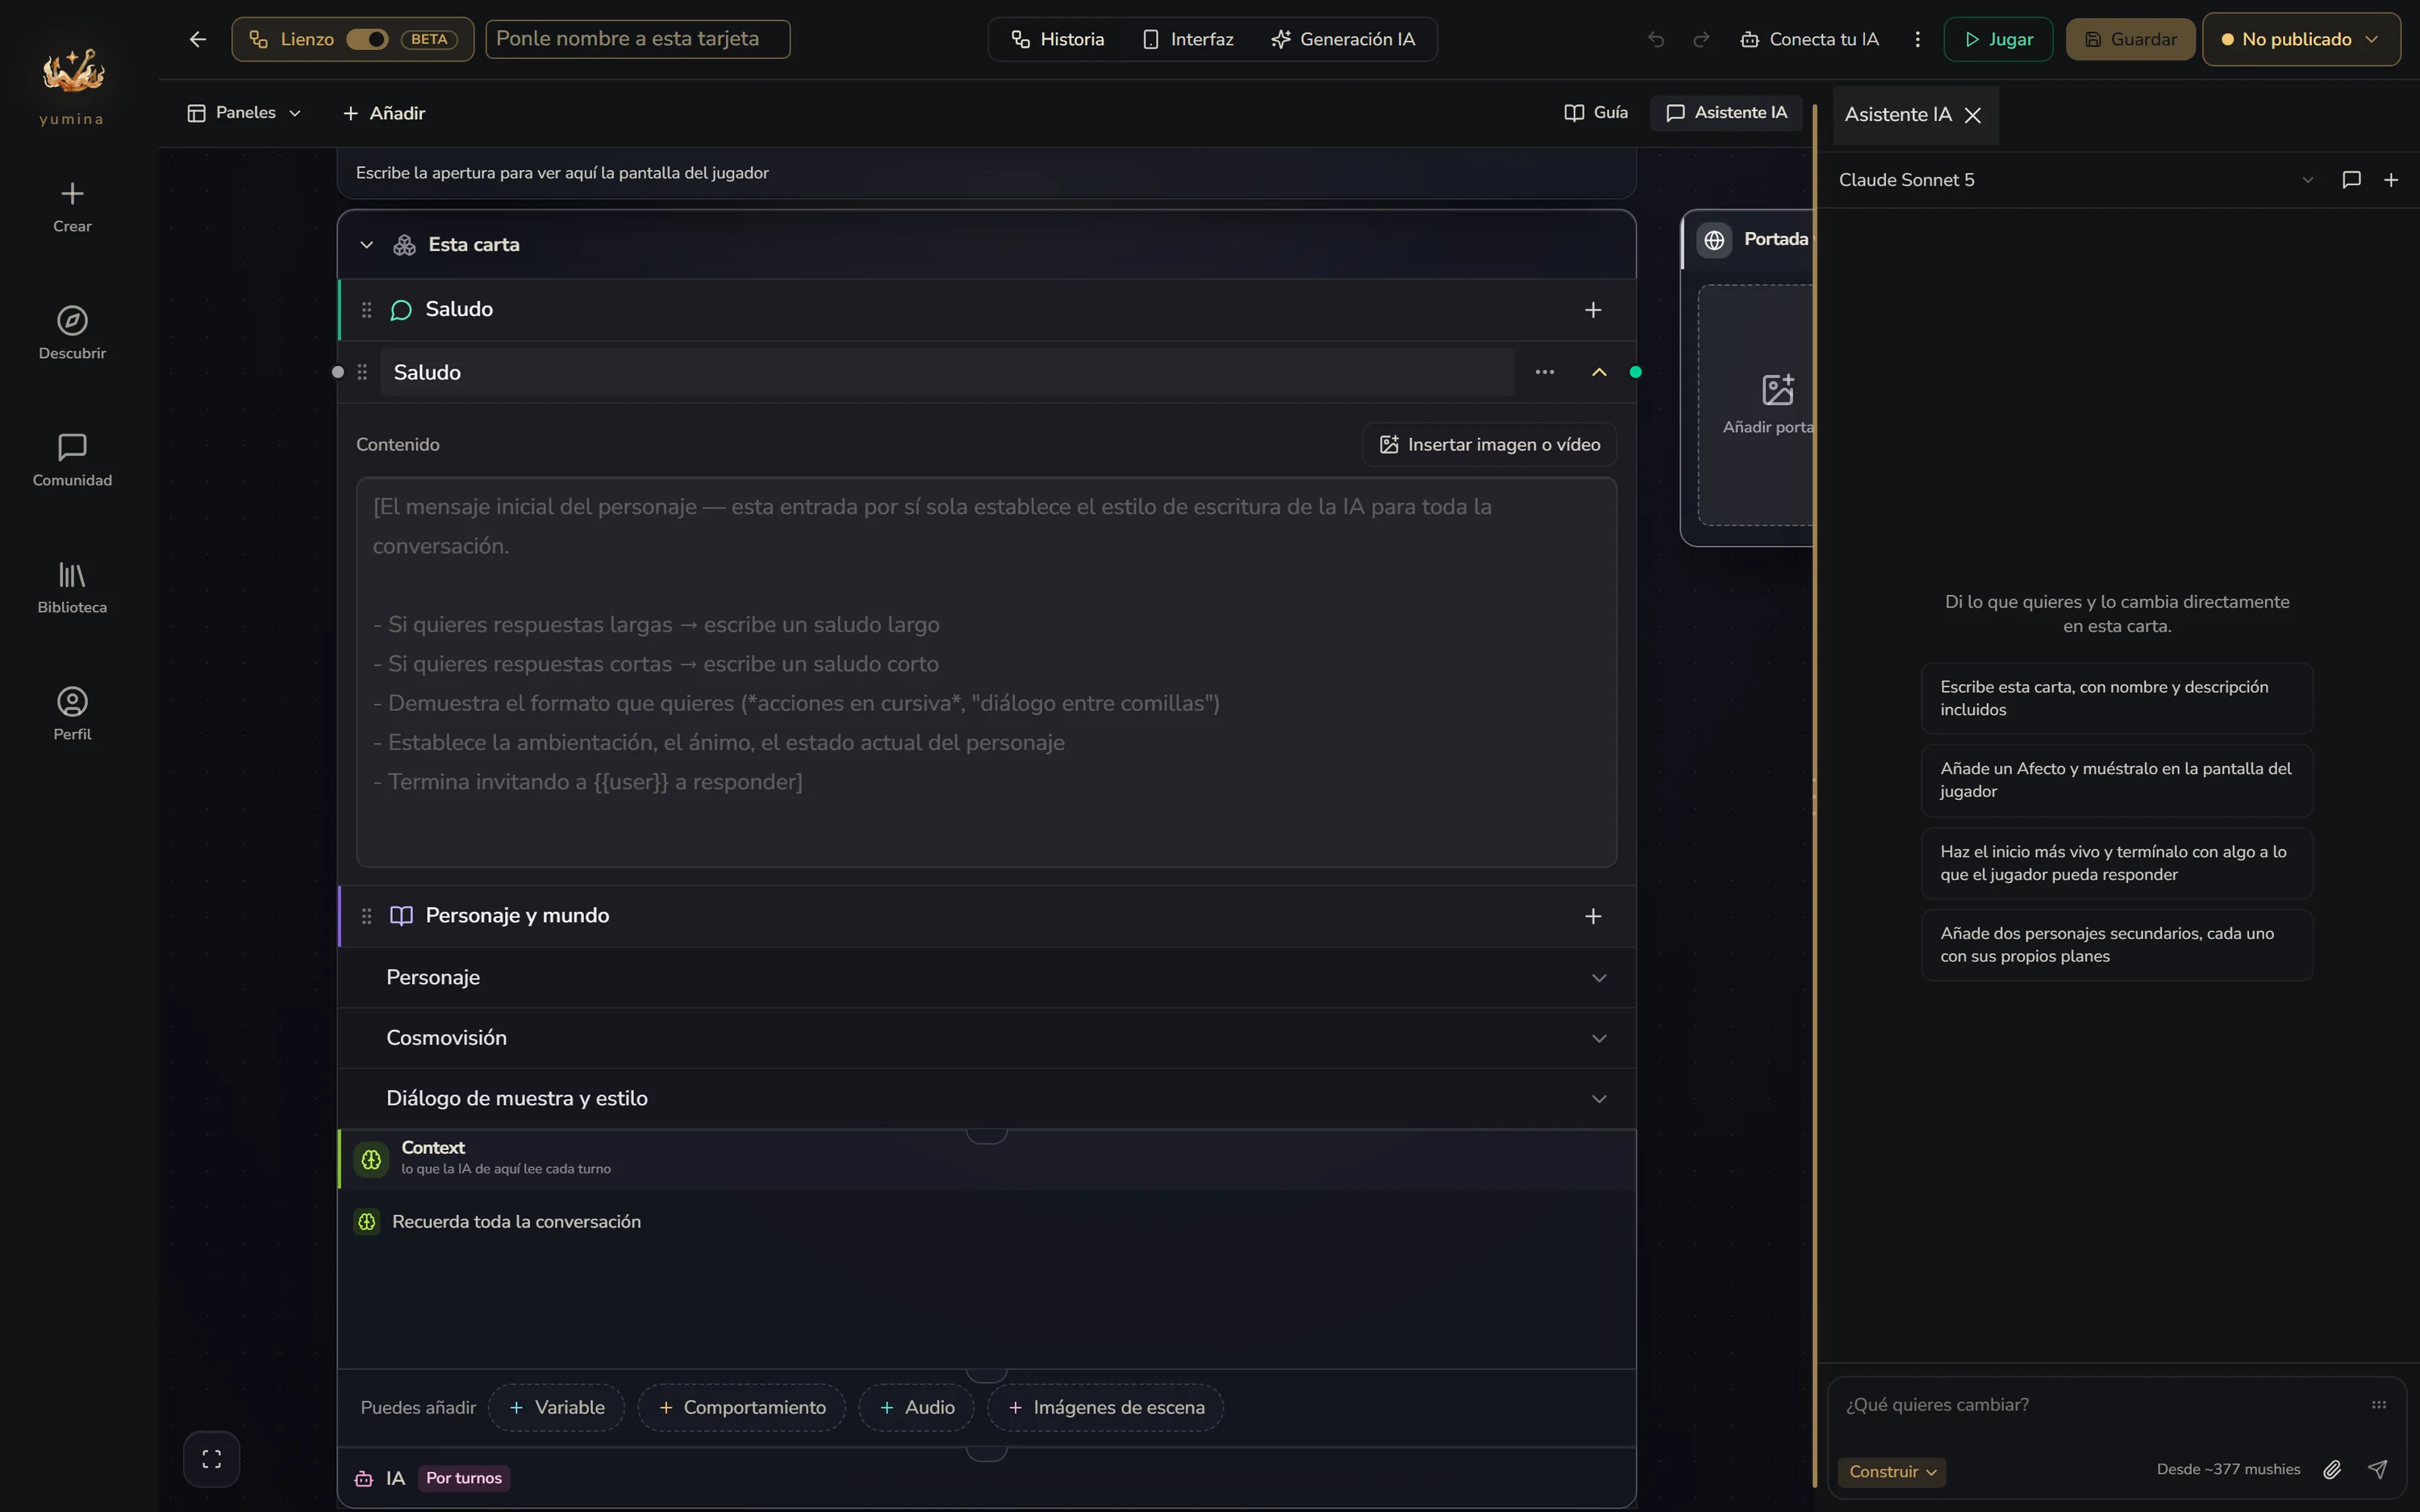Open the Claude Sonnet 5 model dropdown
The width and height of the screenshot is (2420, 1512).
coord(2077,180)
